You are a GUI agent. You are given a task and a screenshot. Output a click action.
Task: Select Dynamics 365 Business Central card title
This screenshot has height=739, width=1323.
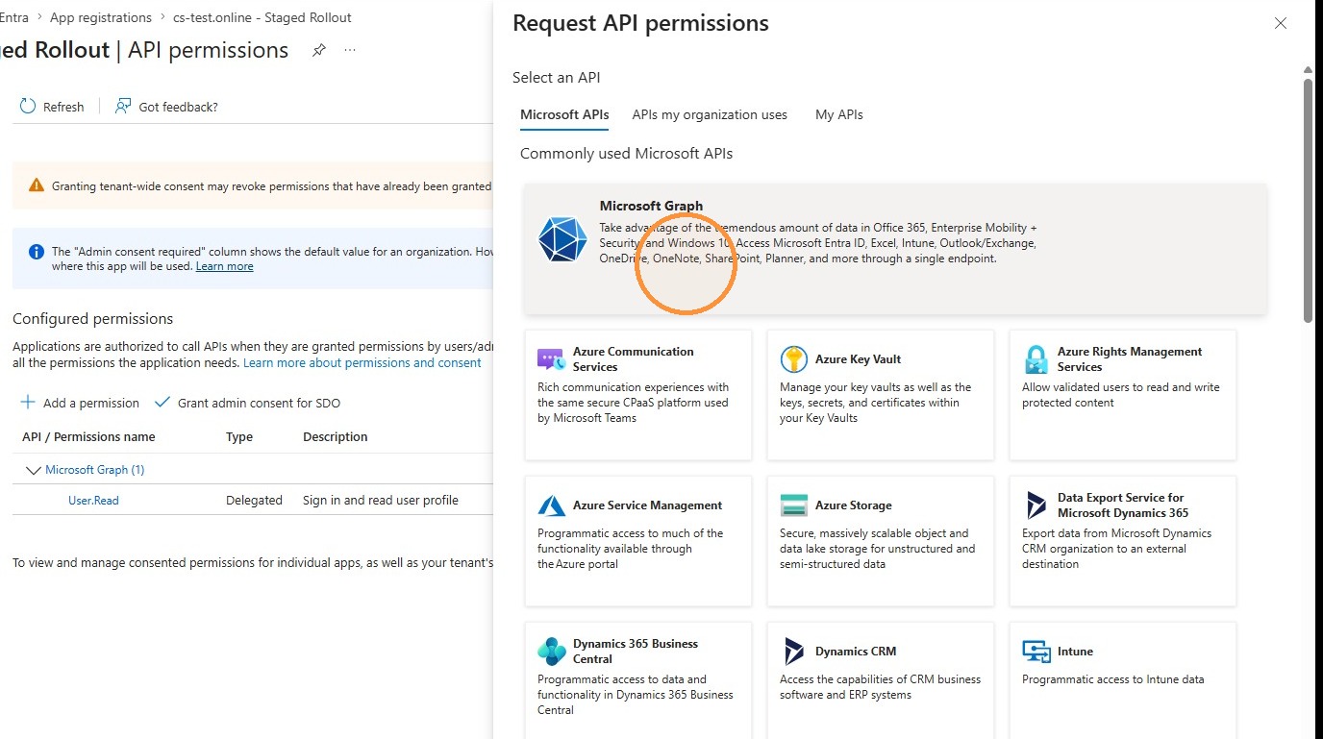point(636,652)
